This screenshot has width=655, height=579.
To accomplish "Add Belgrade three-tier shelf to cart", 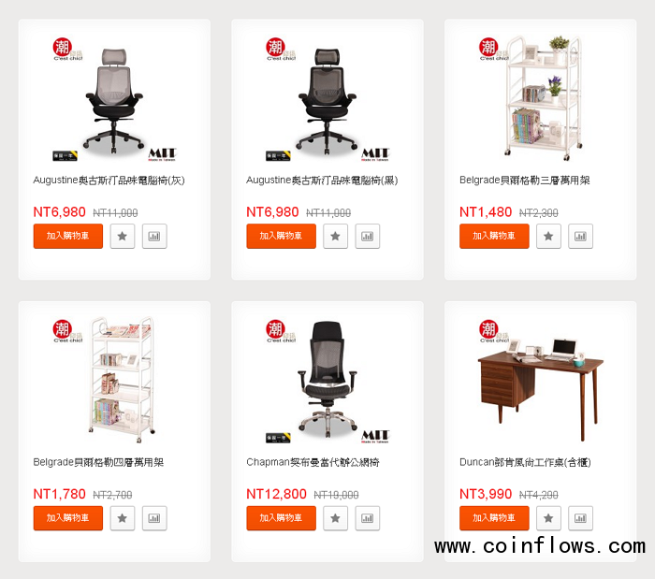I will point(494,237).
